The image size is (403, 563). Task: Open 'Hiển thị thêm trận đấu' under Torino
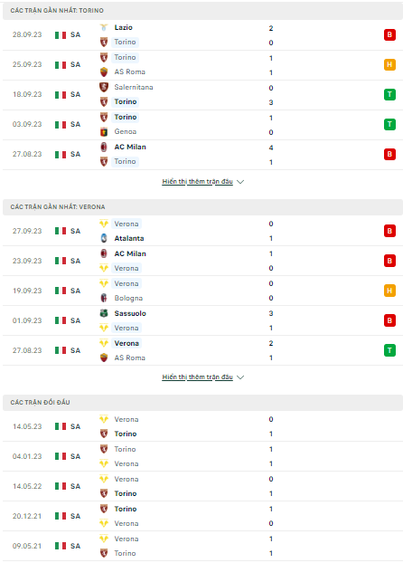197,182
